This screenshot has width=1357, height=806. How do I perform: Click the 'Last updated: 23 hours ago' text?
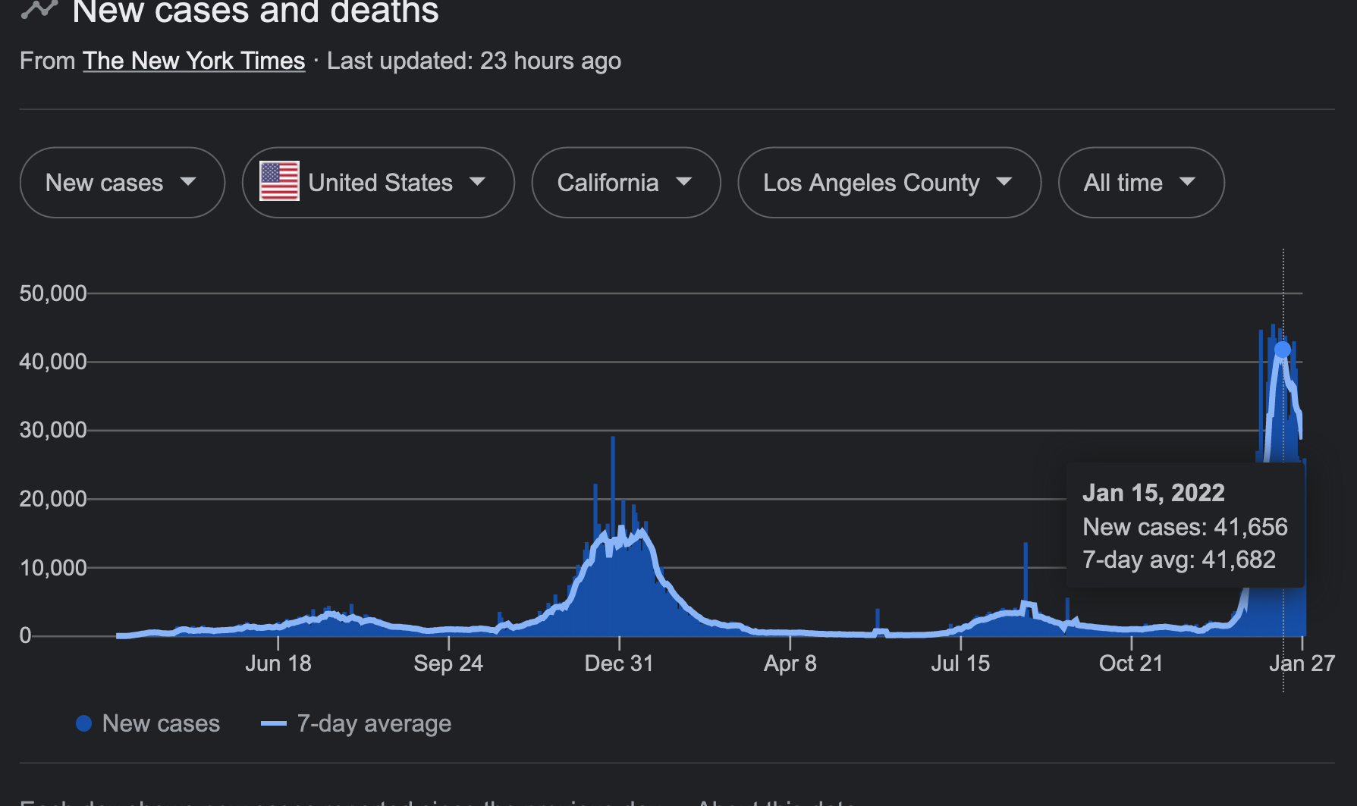point(474,61)
